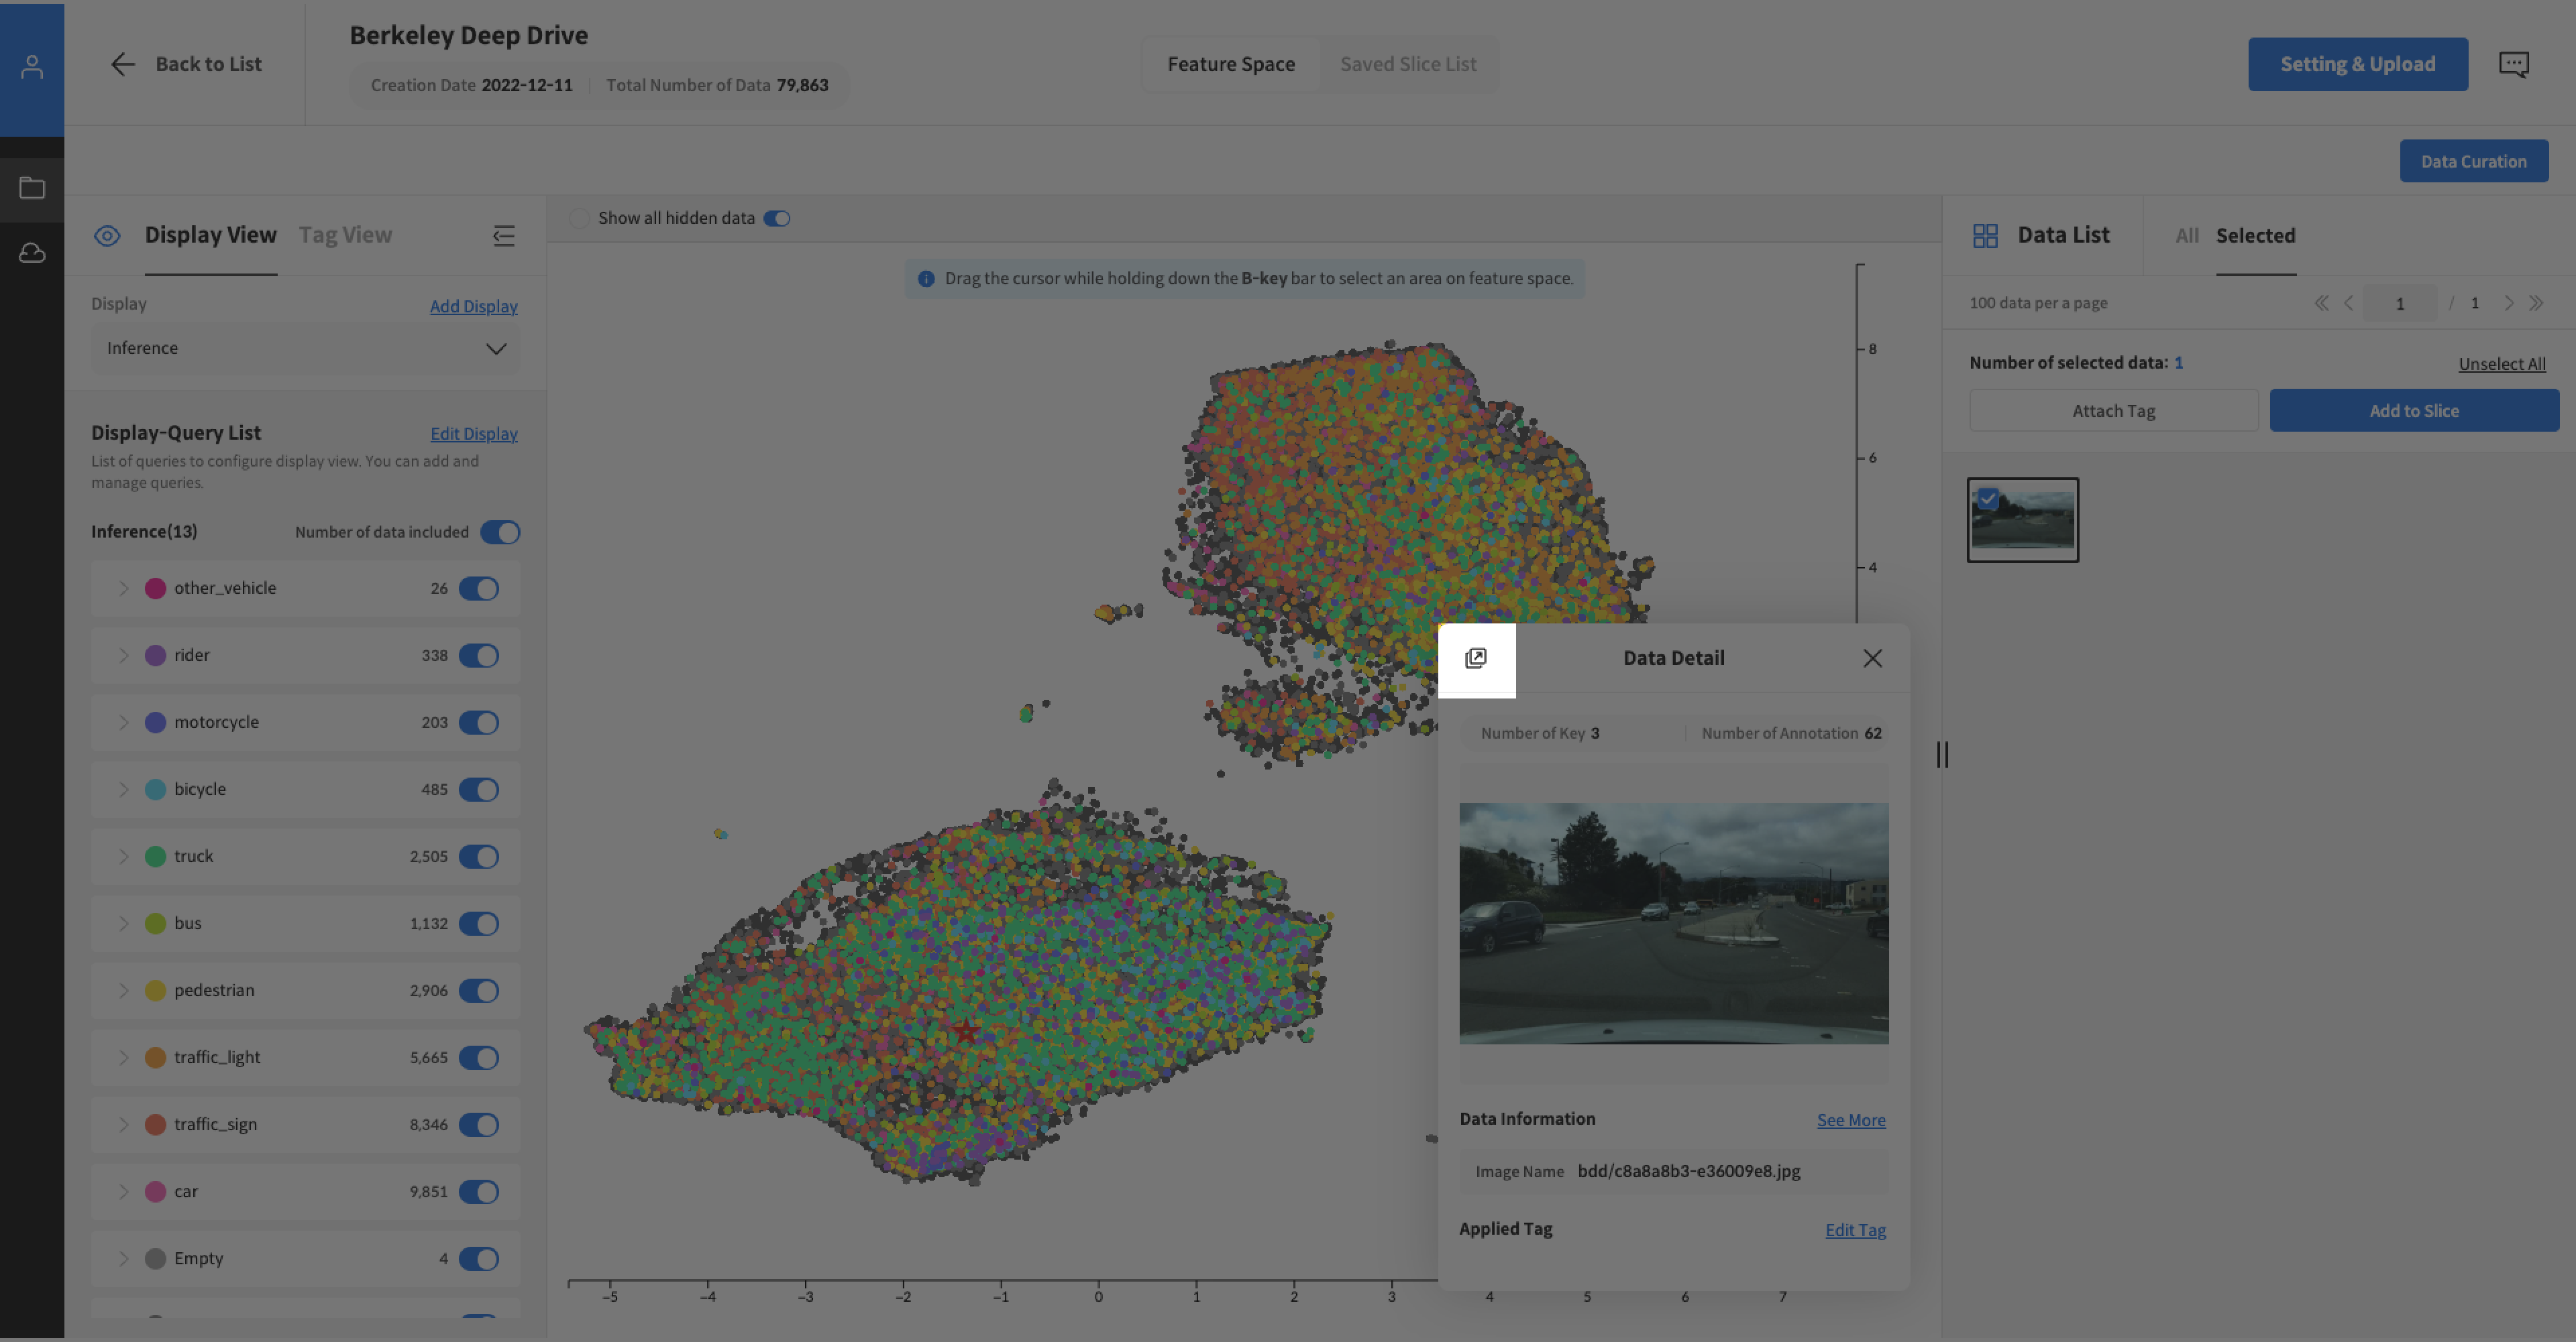This screenshot has height=1342, width=2576.
Task: Click the Setting & Upload button
Action: point(2358,64)
